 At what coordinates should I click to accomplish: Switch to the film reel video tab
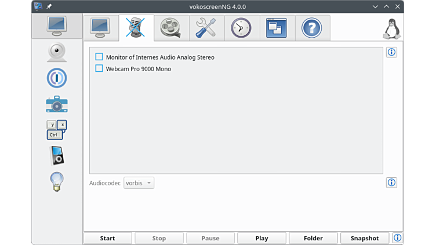[171, 28]
